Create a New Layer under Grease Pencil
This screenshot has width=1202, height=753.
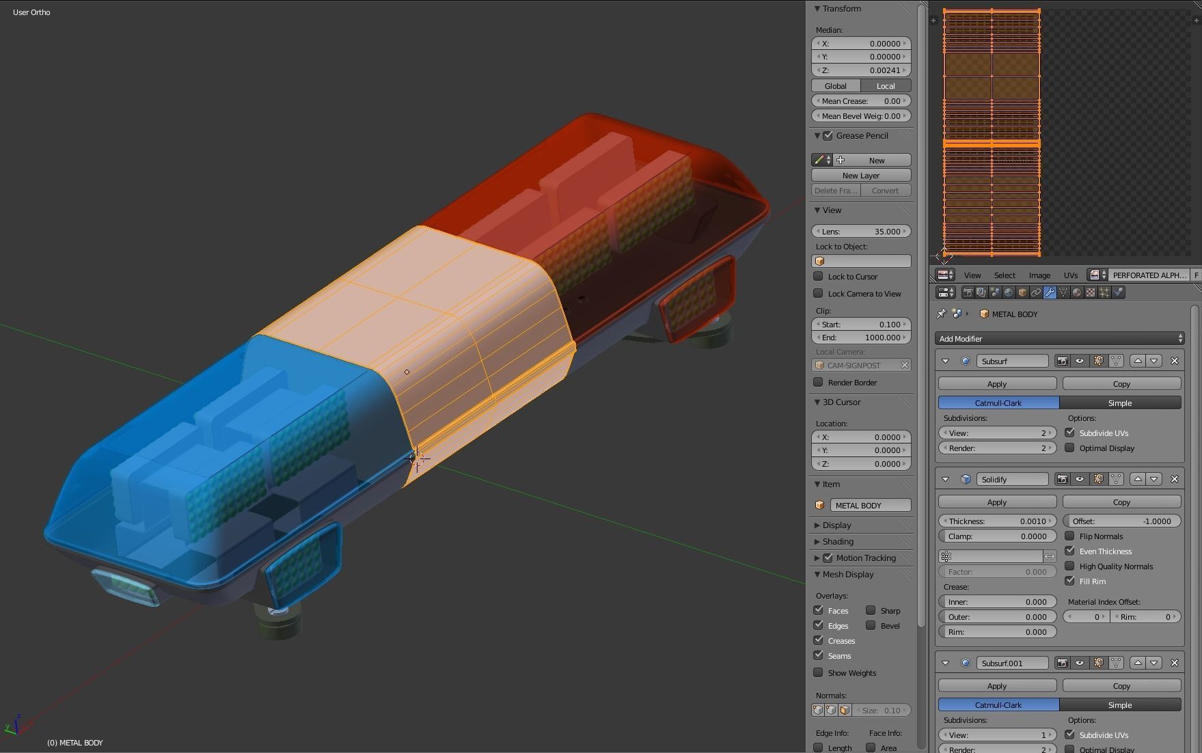pos(860,175)
